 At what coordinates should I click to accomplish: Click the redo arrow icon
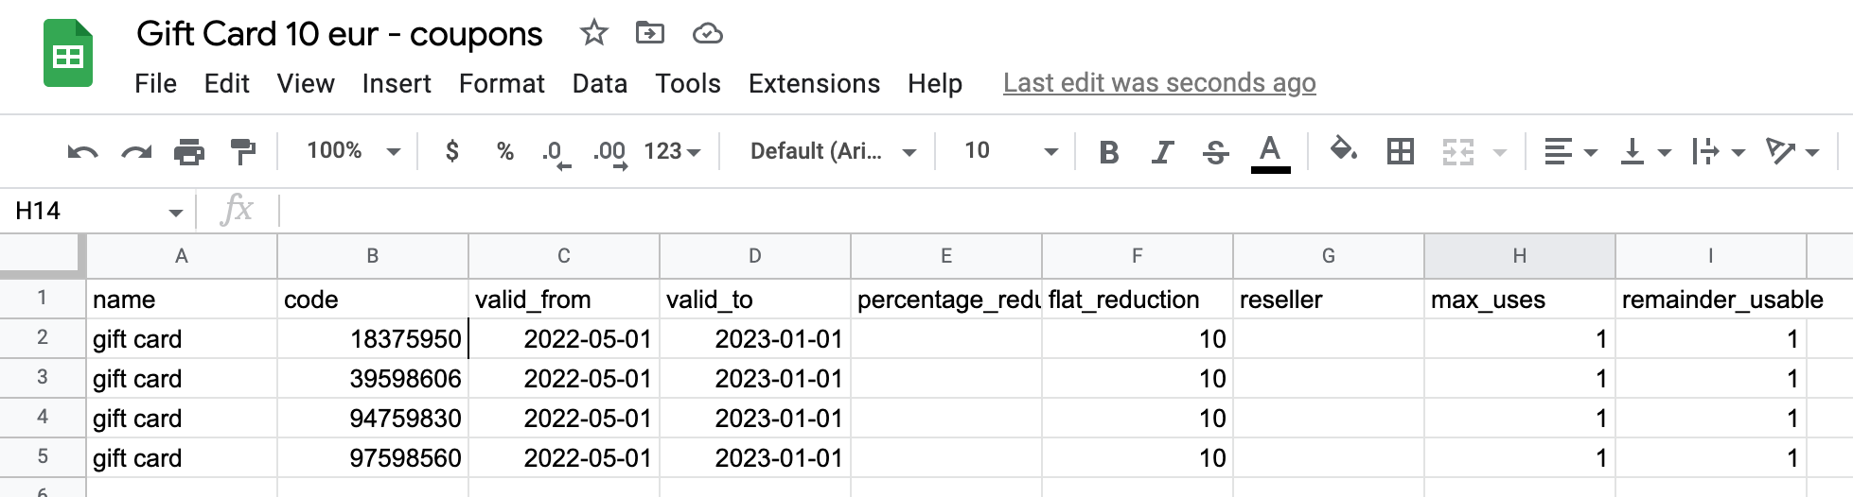[136, 151]
